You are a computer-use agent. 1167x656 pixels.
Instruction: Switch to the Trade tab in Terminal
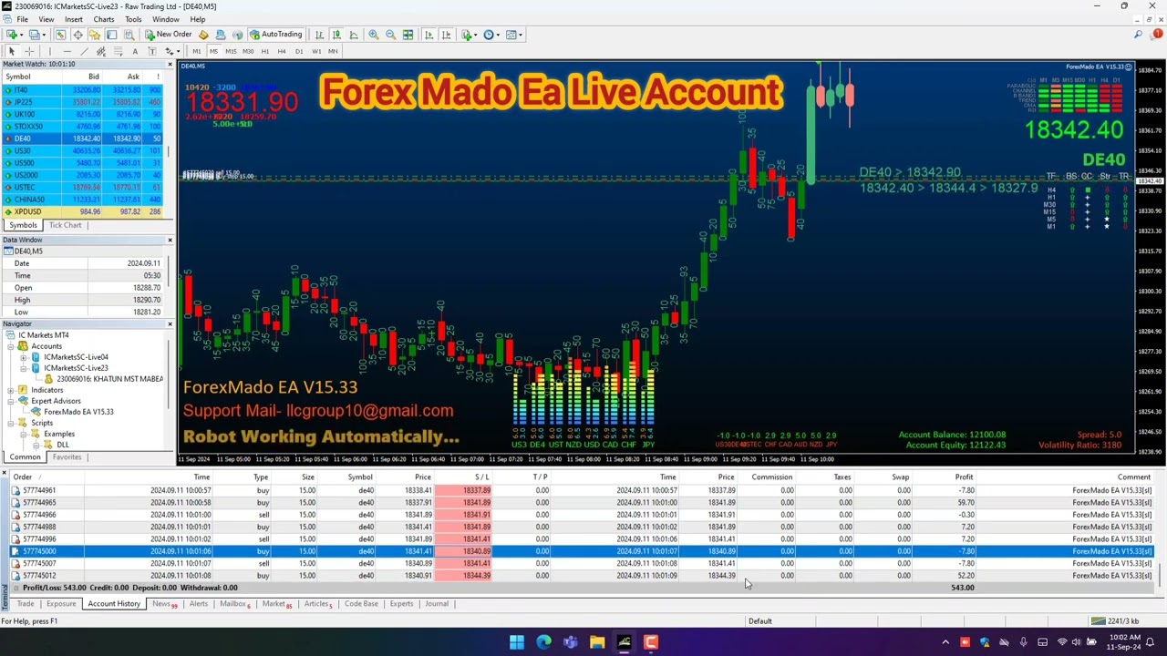pos(25,604)
